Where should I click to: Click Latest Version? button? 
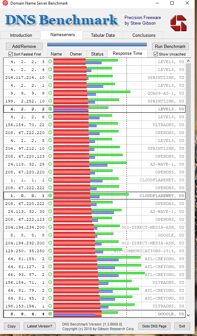pos(40,326)
